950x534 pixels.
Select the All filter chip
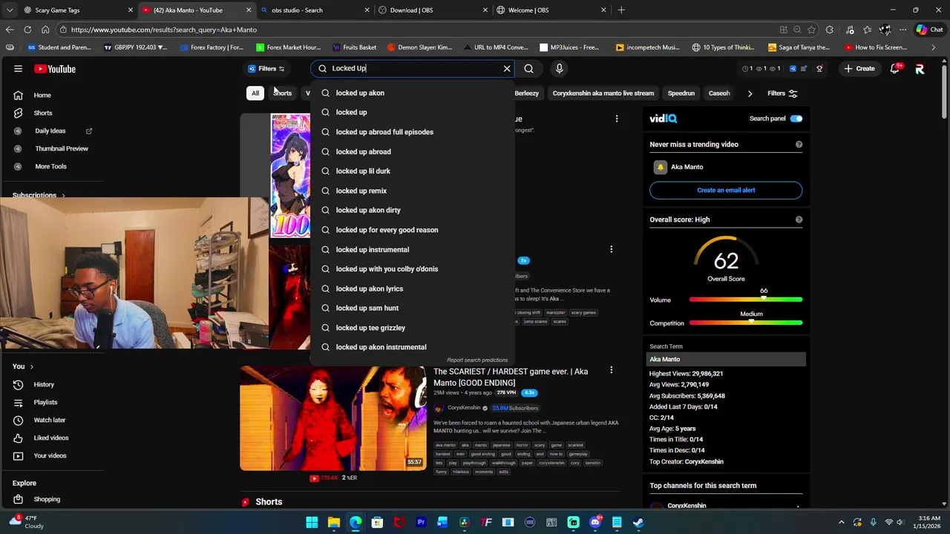pyautogui.click(x=255, y=93)
